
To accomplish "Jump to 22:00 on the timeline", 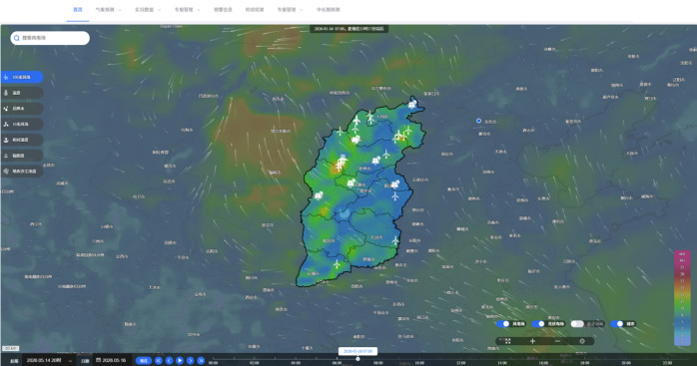I will coord(667,363).
